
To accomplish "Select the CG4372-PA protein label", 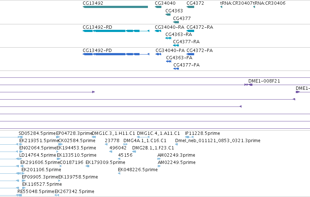I will 200,51.
